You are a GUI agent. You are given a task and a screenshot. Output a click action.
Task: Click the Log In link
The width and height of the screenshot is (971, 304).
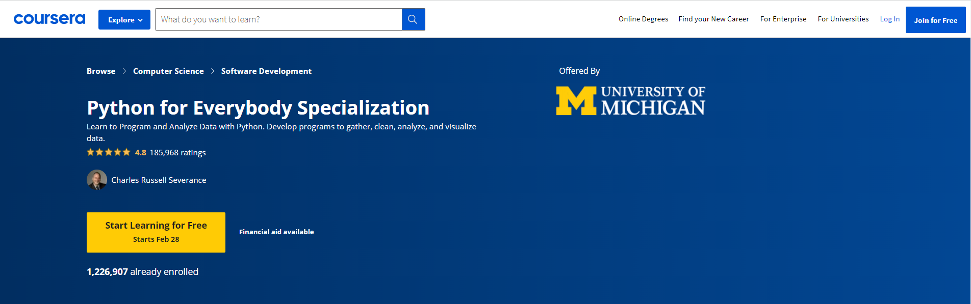pos(890,19)
